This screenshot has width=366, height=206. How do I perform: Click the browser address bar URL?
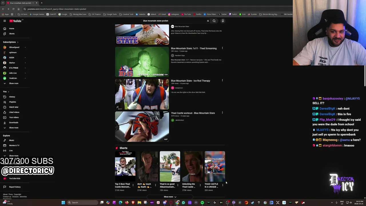point(57,9)
